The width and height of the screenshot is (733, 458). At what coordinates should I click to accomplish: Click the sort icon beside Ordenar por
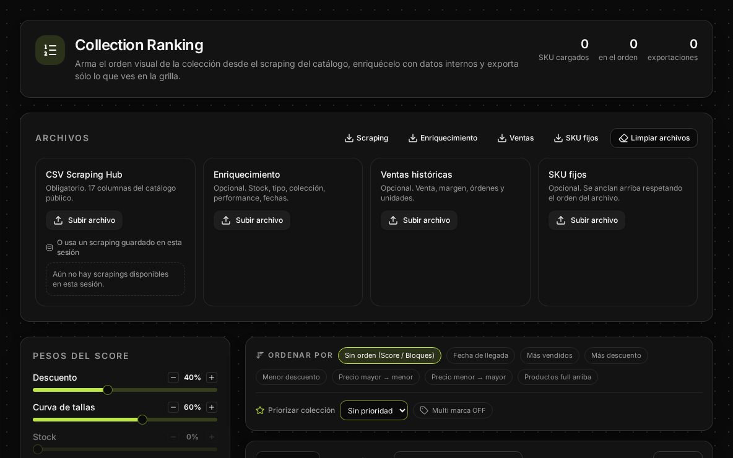click(x=260, y=355)
